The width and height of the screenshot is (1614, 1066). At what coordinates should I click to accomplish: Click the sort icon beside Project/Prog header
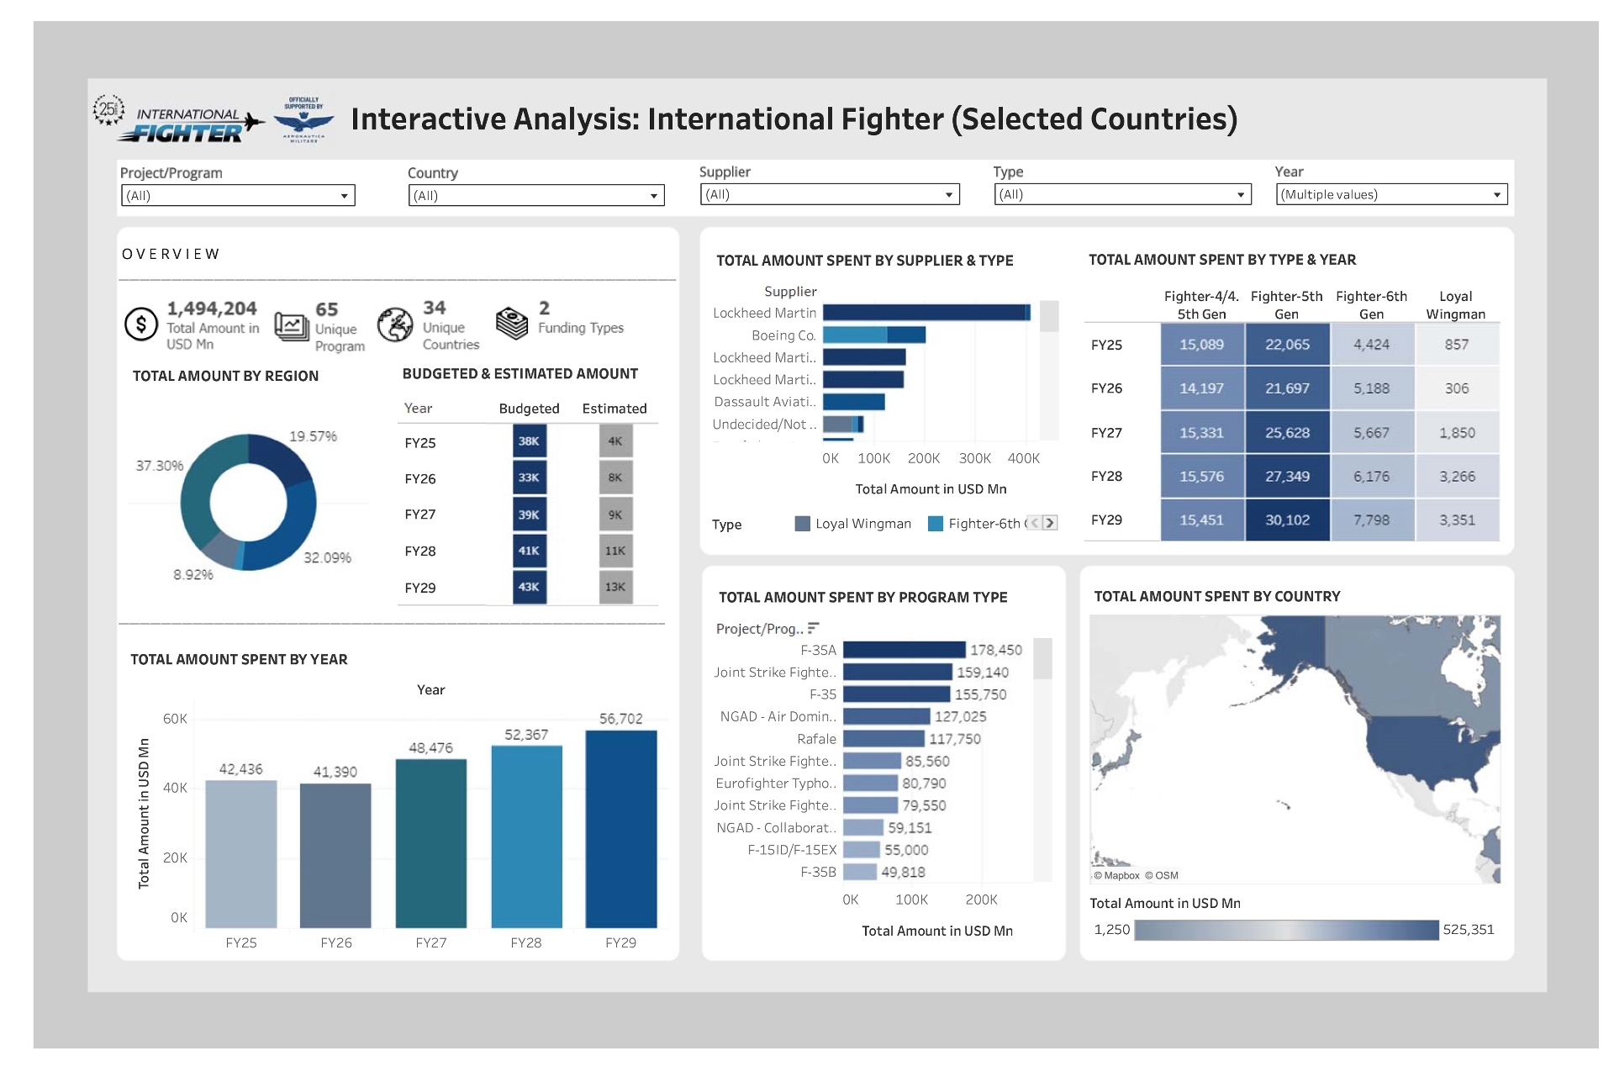tap(813, 628)
